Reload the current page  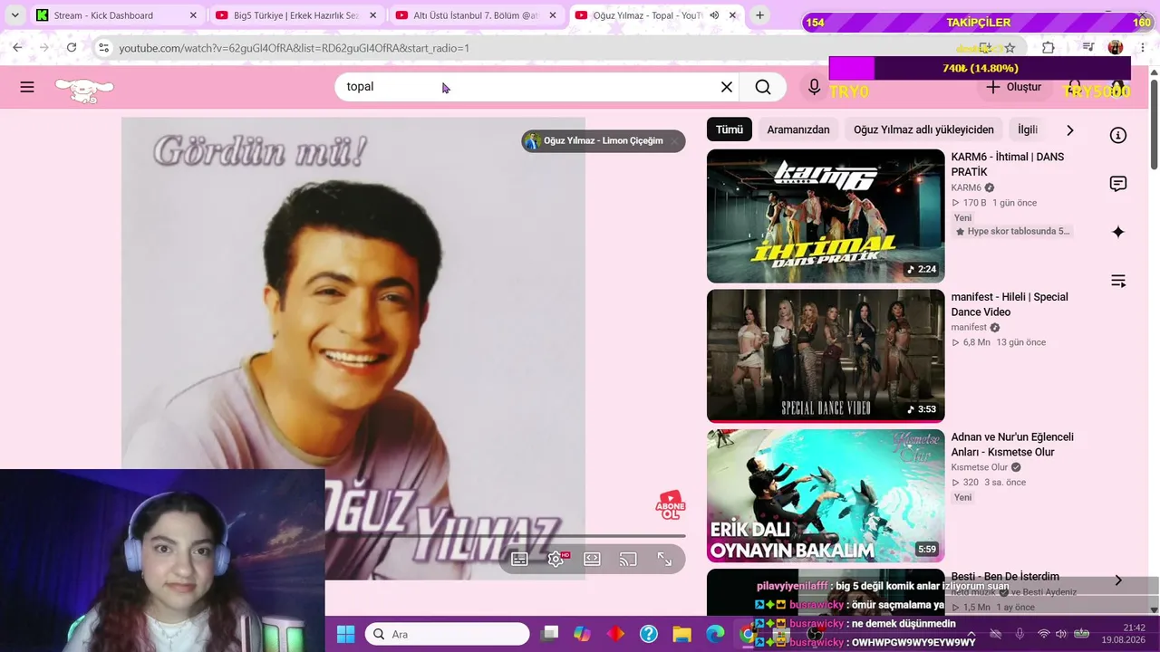(72, 47)
